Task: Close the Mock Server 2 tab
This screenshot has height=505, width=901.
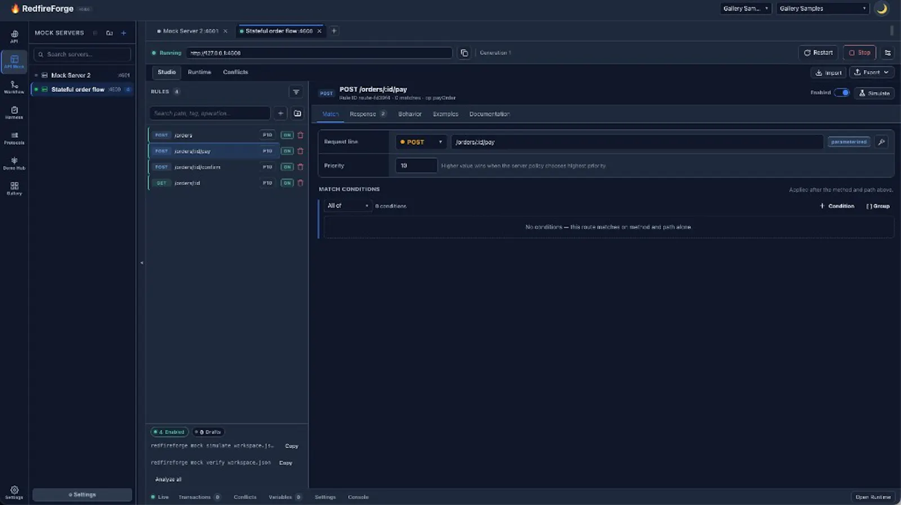Action: pos(225,31)
